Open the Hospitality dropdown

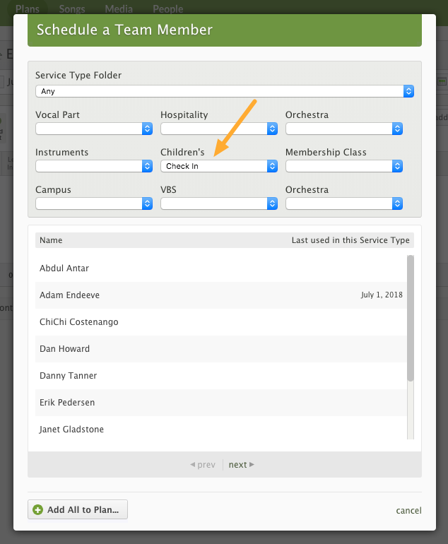[x=219, y=129]
